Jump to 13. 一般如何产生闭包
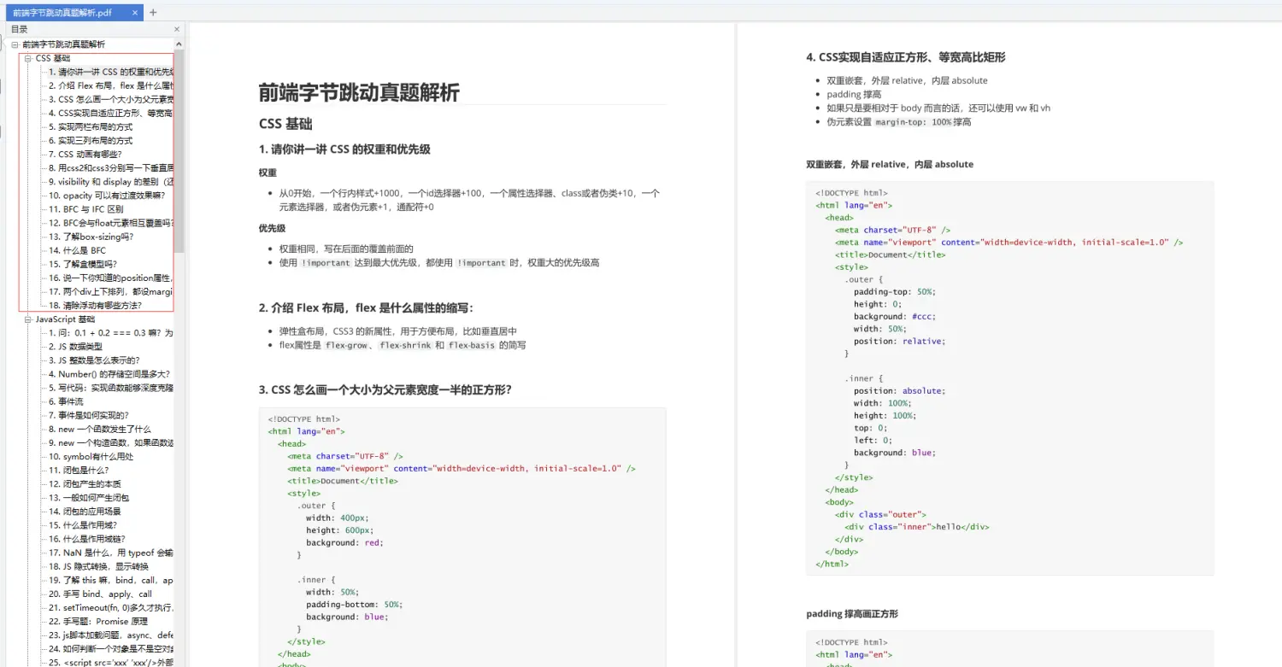This screenshot has width=1282, height=667. tap(89, 497)
